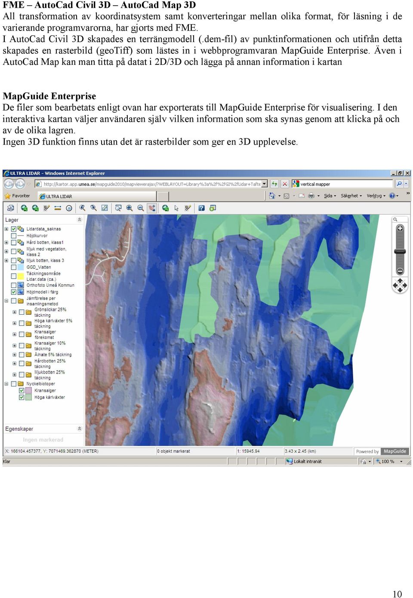Screen dimensions: 413x598
Task: Collapse the Lager panel with chevron
Action: 79,220
